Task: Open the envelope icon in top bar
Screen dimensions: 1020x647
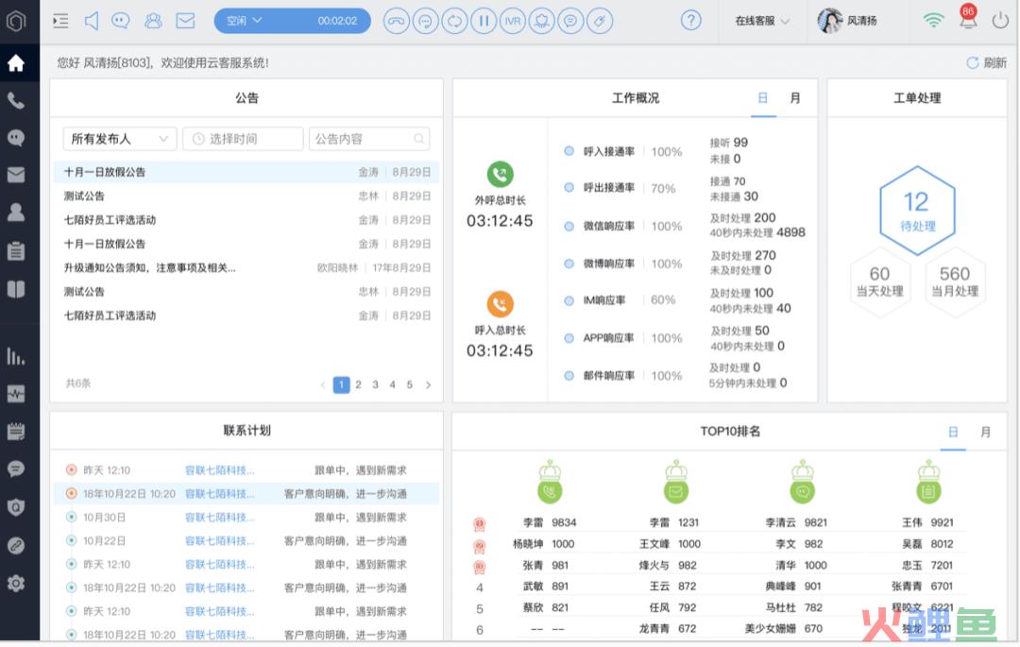Action: (185, 21)
